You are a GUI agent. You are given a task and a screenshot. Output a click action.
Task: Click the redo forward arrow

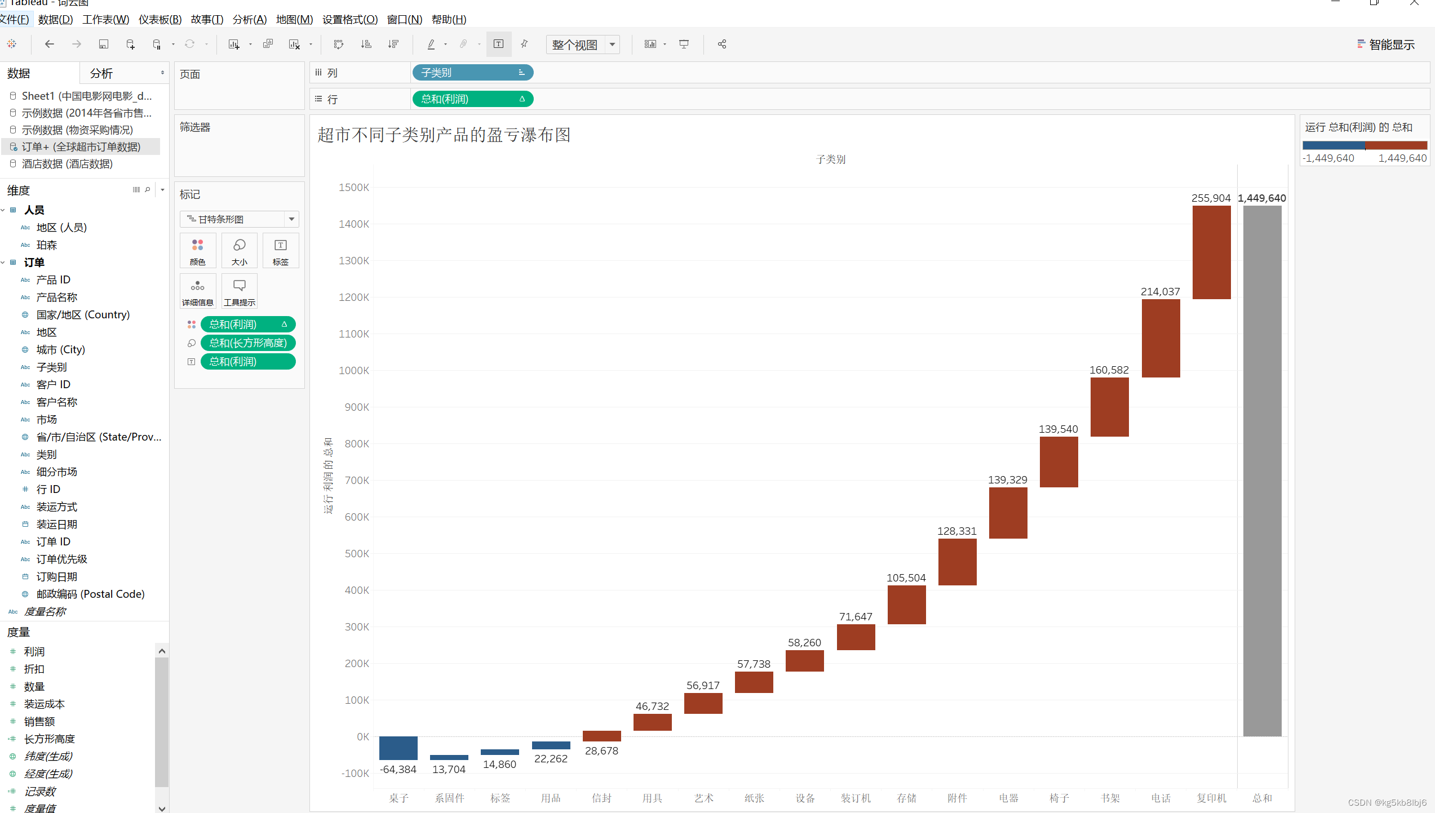77,44
